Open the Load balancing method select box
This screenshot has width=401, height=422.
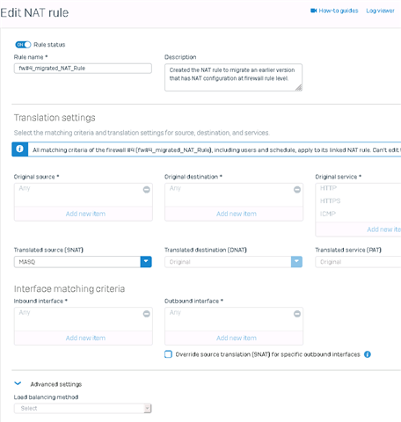pyautogui.click(x=83, y=408)
